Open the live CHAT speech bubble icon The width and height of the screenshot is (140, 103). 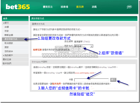[129, 7]
